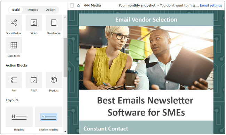226x135 pixels.
Task: Click the Constant Contact section heading
Action: [106, 128]
